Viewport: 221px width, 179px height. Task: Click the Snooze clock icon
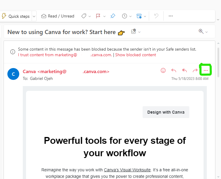[x=125, y=16]
